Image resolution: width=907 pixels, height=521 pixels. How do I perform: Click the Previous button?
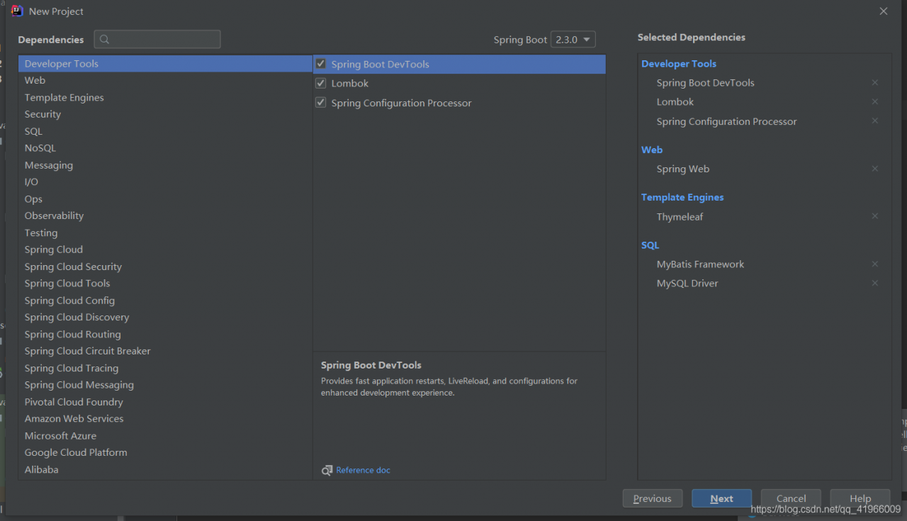point(653,498)
